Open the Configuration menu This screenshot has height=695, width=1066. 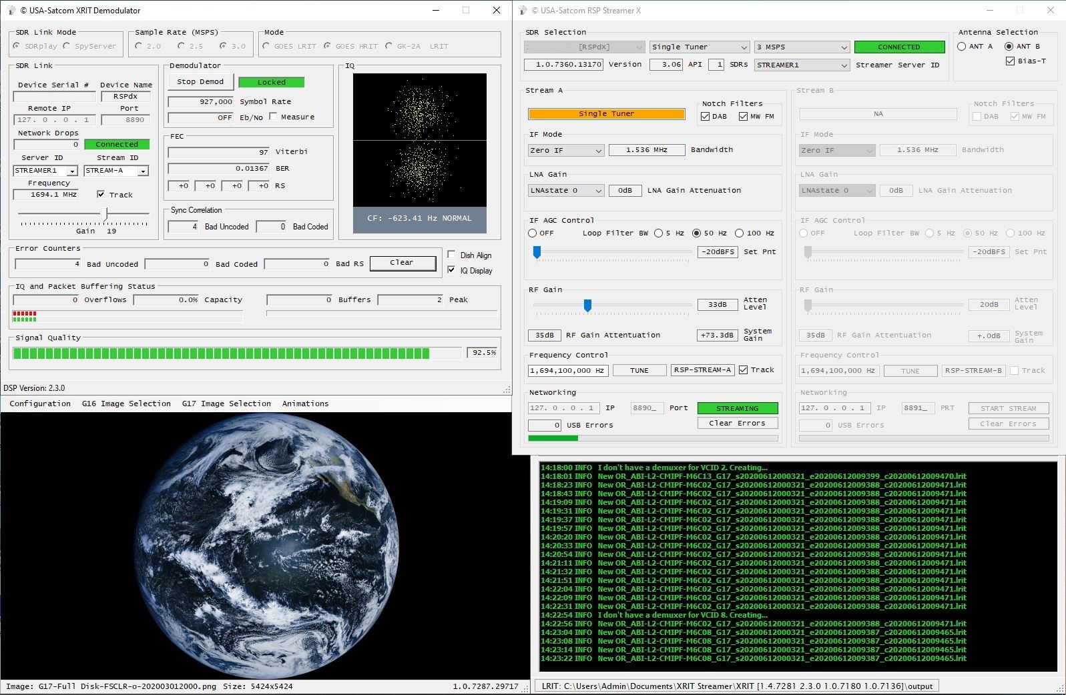40,404
